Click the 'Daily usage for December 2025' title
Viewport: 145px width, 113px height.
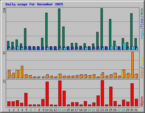tap(34, 4)
